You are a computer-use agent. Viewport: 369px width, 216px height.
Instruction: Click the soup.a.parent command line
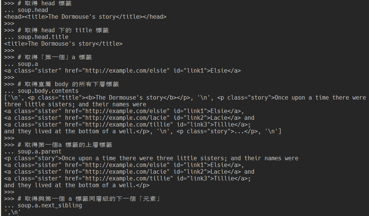(x=33, y=152)
